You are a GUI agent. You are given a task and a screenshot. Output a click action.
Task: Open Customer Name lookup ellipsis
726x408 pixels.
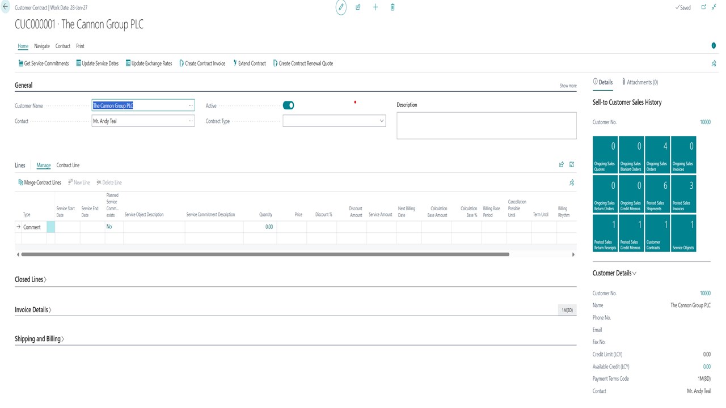[x=191, y=105]
